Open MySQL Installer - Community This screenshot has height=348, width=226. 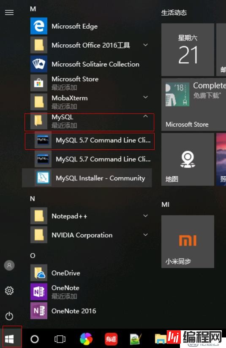click(87, 178)
